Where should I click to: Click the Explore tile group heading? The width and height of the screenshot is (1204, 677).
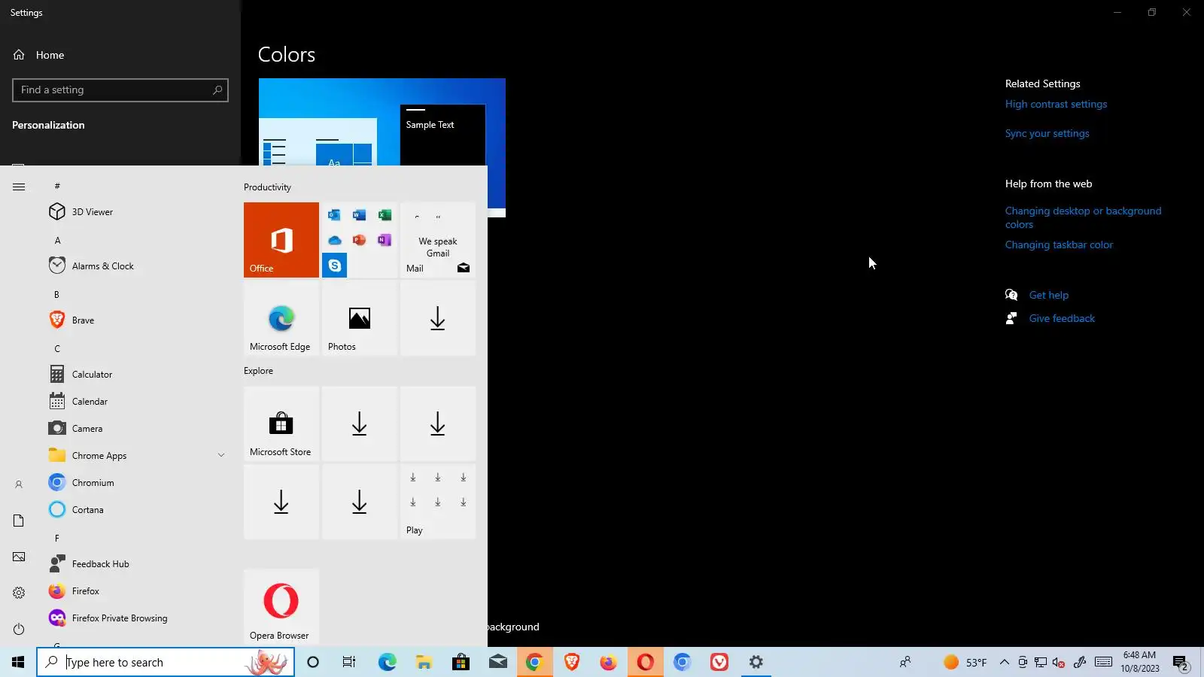pos(258,371)
